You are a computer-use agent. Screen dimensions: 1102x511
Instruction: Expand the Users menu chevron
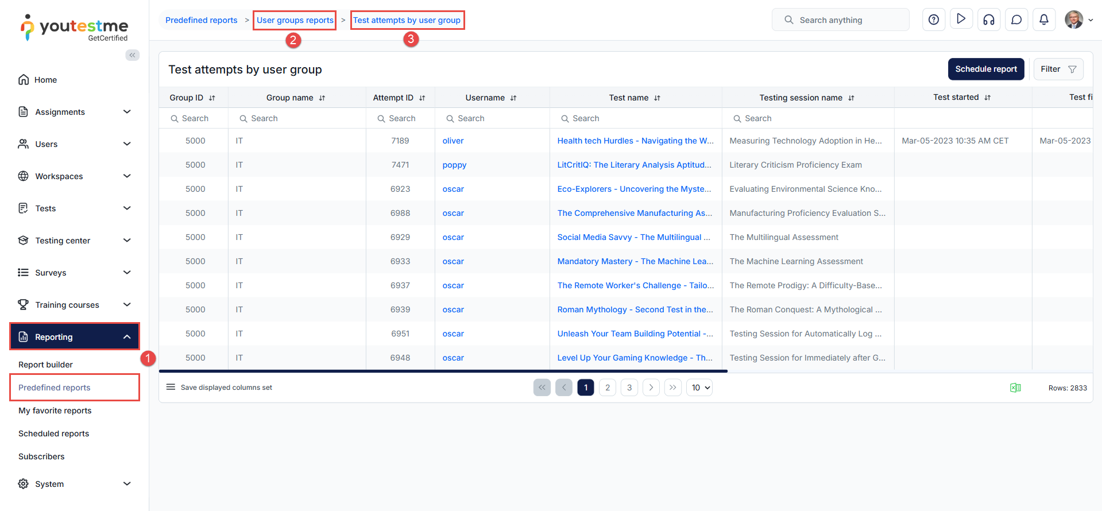(127, 144)
